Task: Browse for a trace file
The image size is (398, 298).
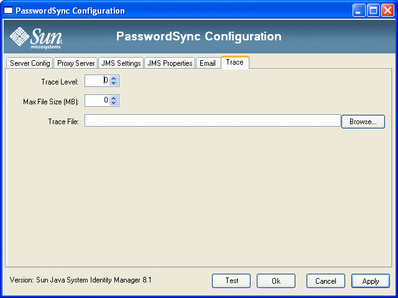Action: 363,122
